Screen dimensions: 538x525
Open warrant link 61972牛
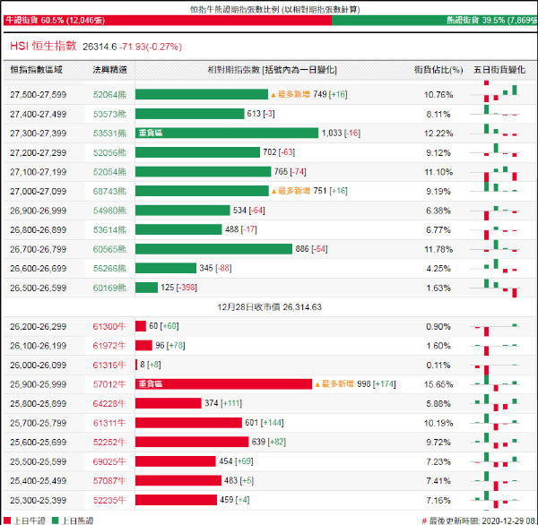pos(109,346)
